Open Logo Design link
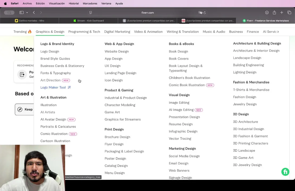The width and height of the screenshot is (295, 191). point(50,51)
